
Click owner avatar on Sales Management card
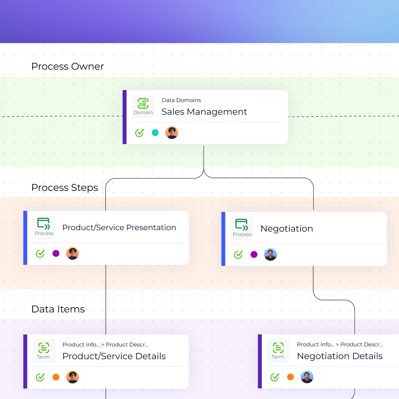pyautogui.click(x=172, y=133)
